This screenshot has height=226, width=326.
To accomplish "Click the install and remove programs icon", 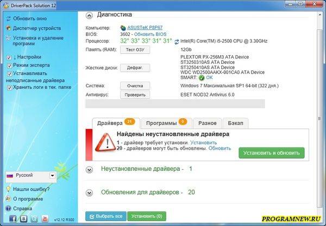I will (x=8, y=38).
